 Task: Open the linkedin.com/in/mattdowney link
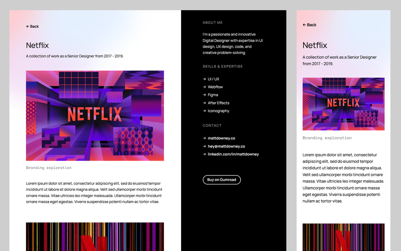[x=233, y=154]
